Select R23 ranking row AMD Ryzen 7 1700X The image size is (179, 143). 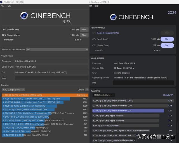click(45, 120)
